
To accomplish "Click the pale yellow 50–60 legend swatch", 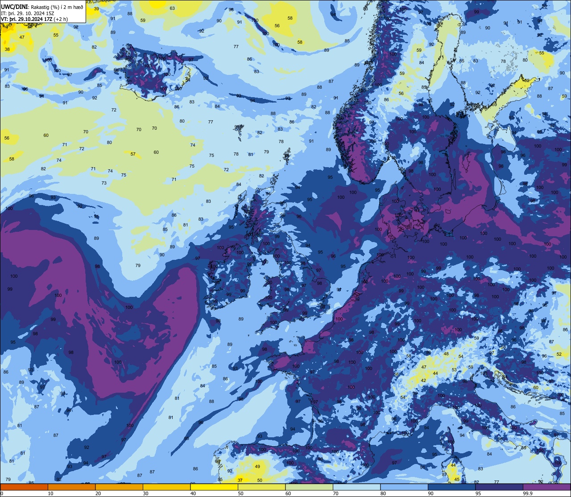I will pos(261,487).
